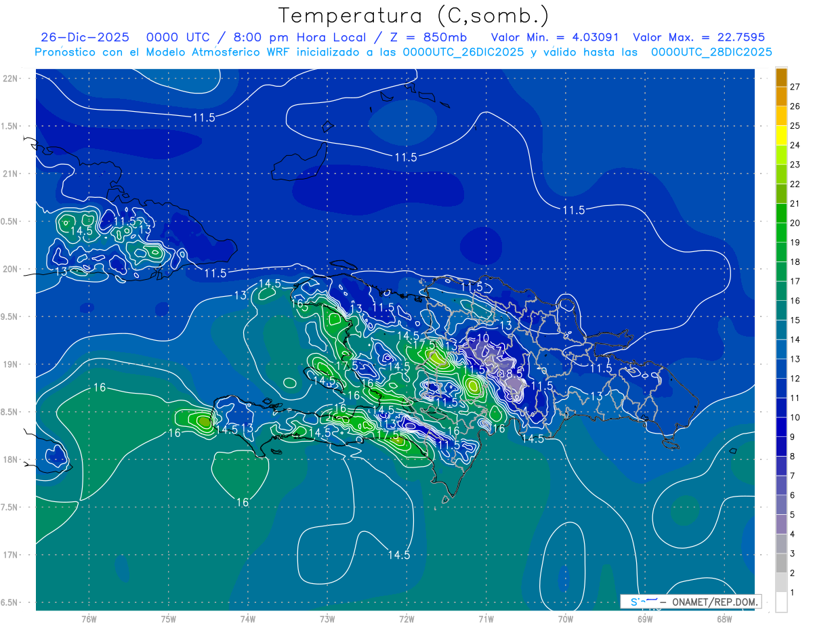Click the title 'Temperatura (C,somb.)'
This screenshot has height=628, width=813.
tap(413, 16)
